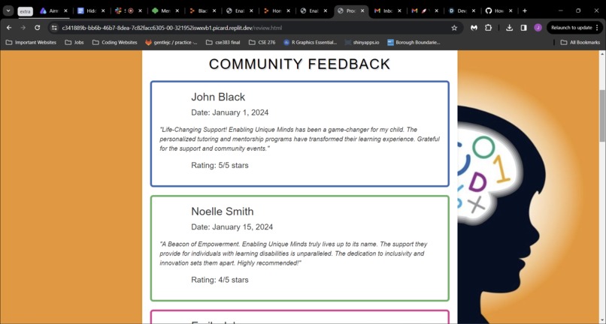Click Rating: 5/5 stars text
The image size is (606, 324).
point(220,166)
